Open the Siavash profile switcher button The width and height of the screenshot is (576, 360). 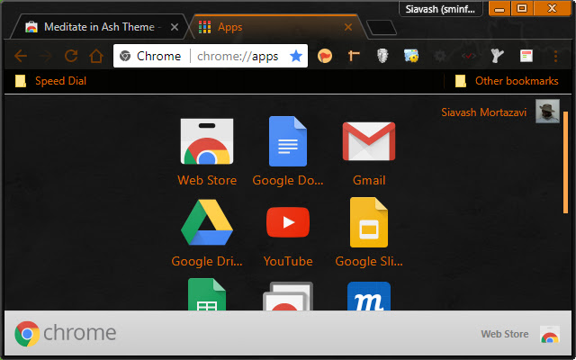point(440,9)
